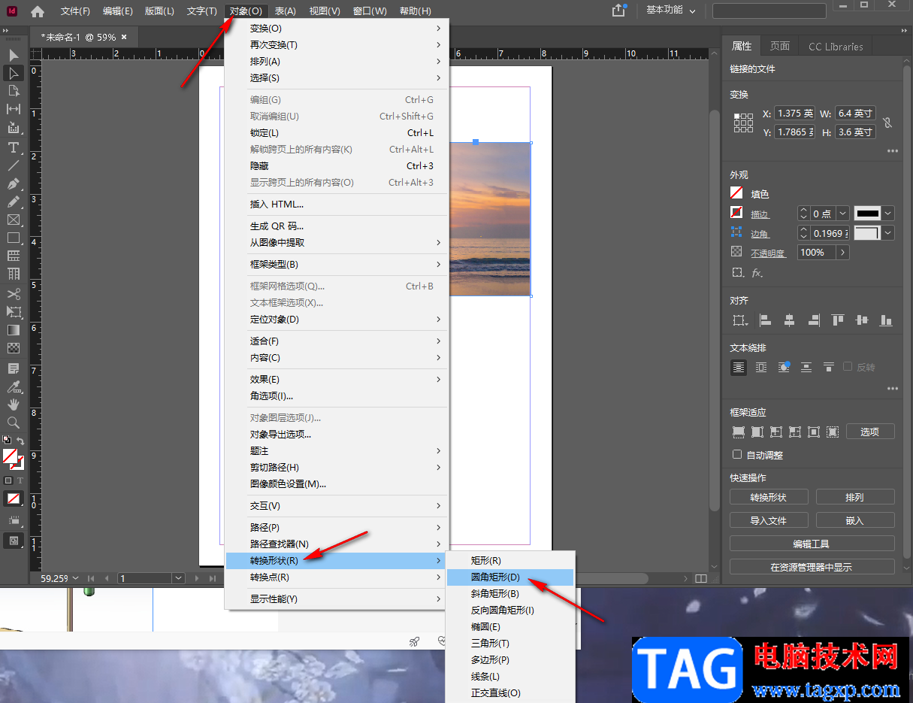Open the 基本功能 workspace dropdown
Viewport: 913px width, 703px height.
click(670, 11)
